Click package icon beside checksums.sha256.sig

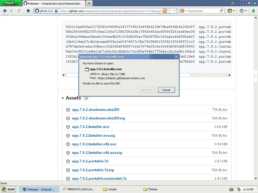[x=68, y=118]
